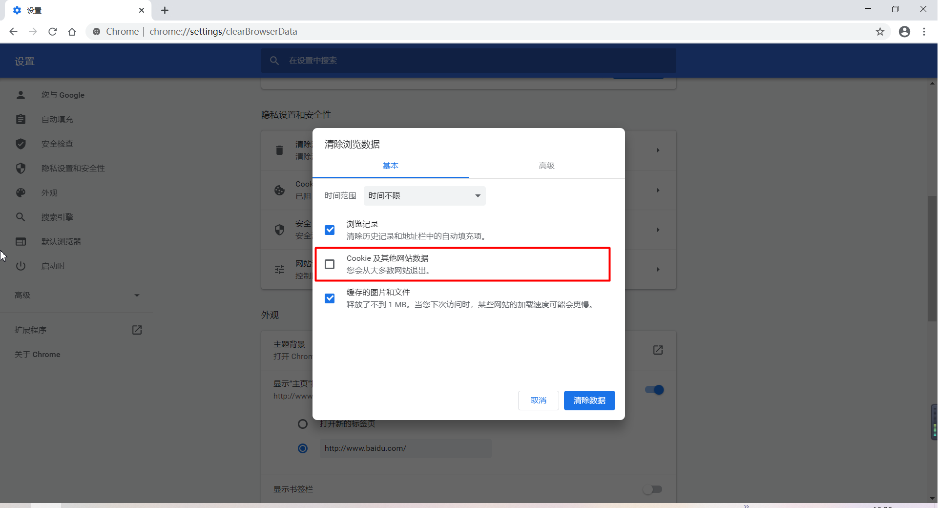
Task: Expand the Cookie settings row arrow
Action: 658,190
